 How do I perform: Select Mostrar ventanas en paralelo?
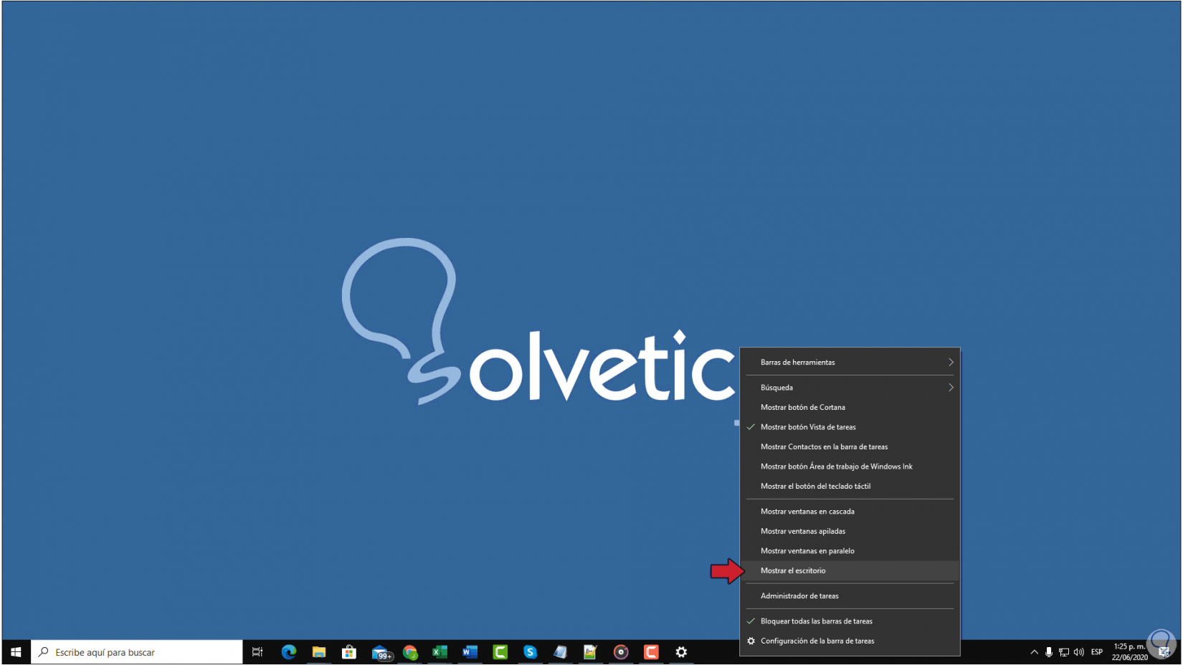pyautogui.click(x=850, y=551)
